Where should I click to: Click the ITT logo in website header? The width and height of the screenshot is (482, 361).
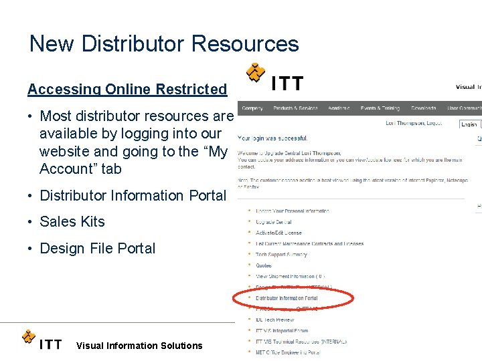click(x=275, y=78)
